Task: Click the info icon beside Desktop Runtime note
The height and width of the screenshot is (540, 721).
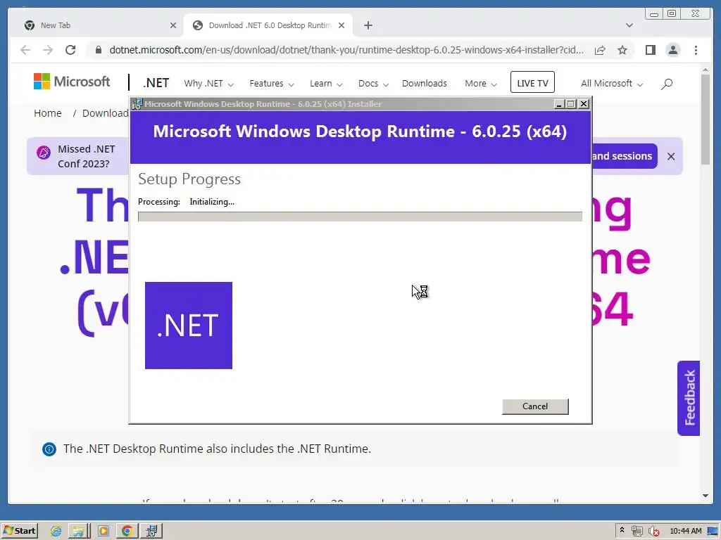Action: 49,449
